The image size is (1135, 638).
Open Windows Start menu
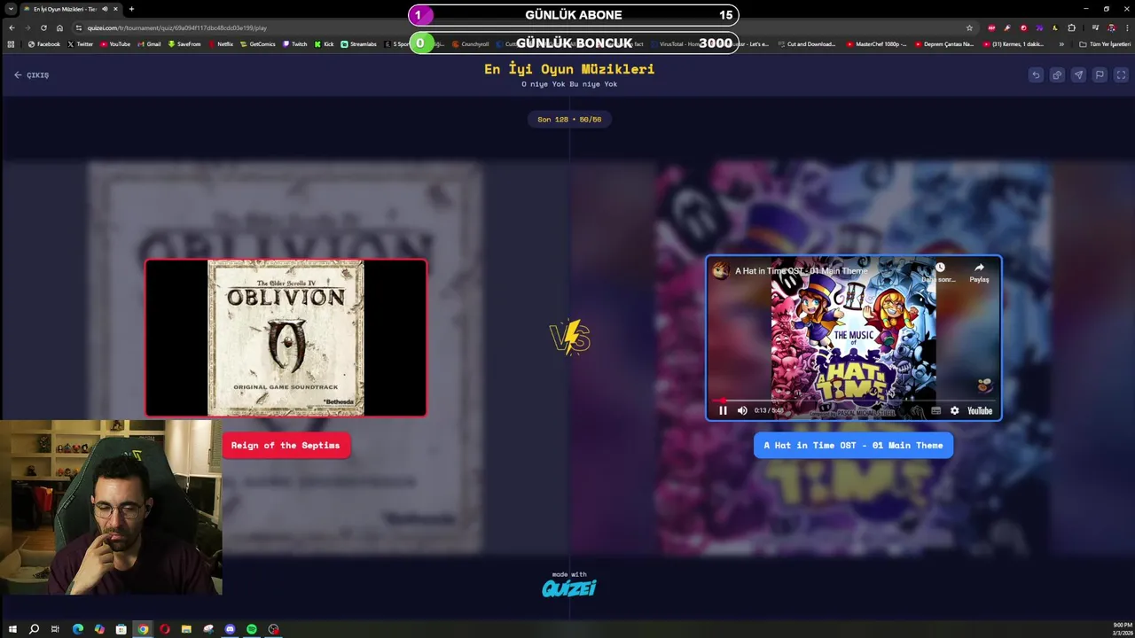tap(12, 629)
